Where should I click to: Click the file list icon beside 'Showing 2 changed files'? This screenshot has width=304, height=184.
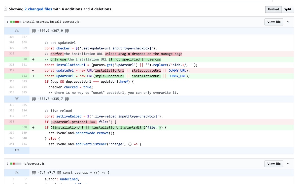pos(6,9)
